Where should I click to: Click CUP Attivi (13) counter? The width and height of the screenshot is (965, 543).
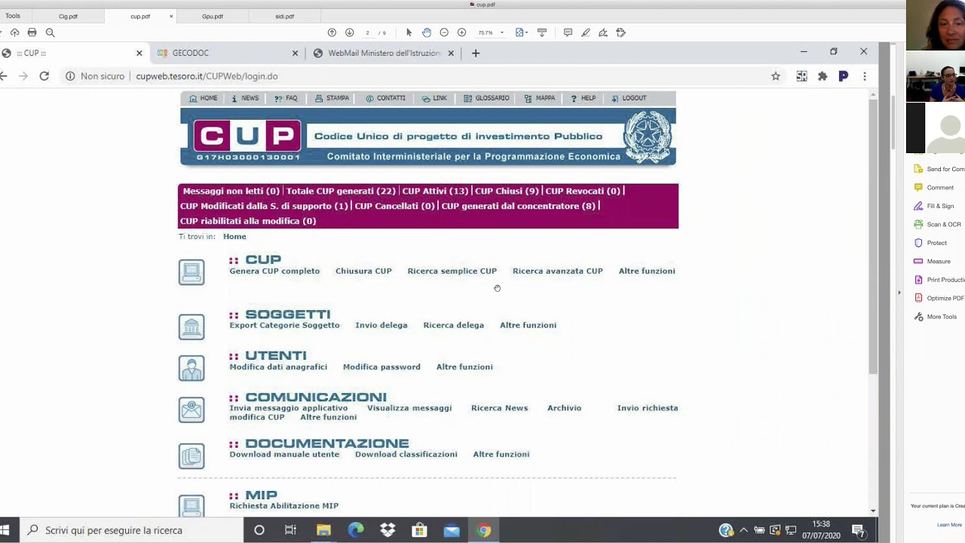435,191
